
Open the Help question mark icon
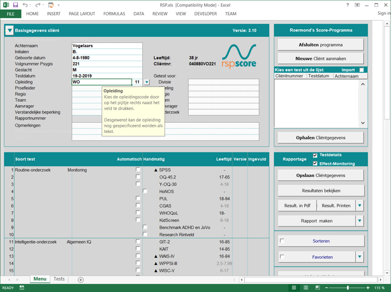pos(348,5)
